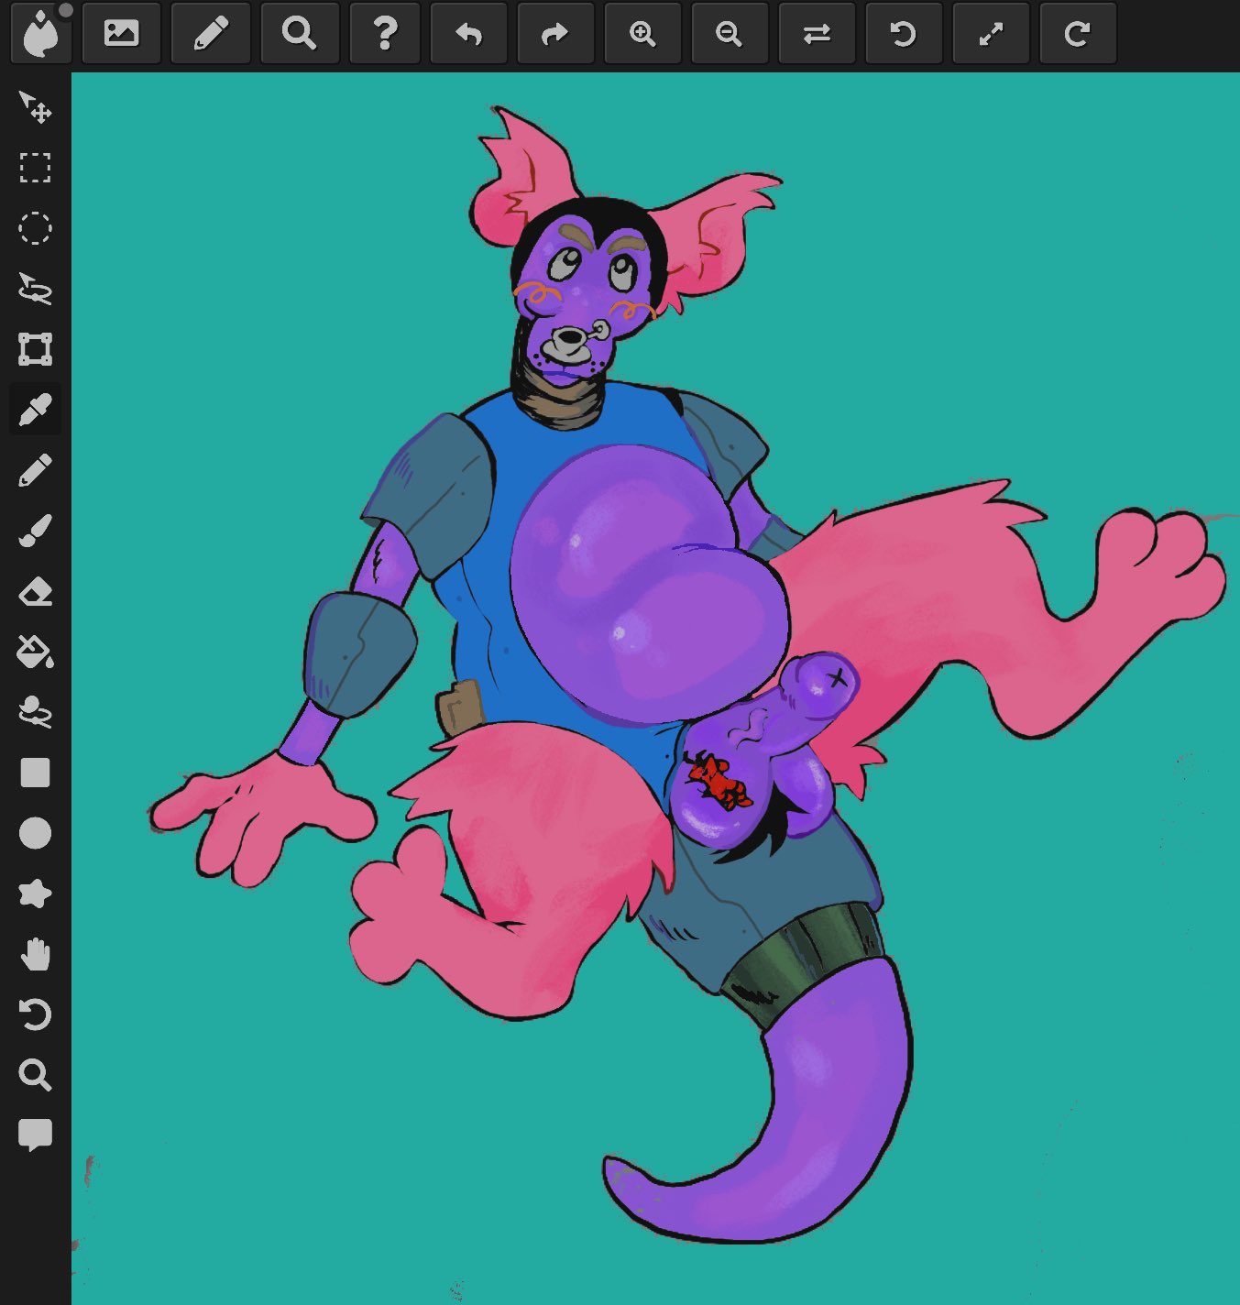
Task: Zoom in using the magnifier plus button
Action: (643, 33)
